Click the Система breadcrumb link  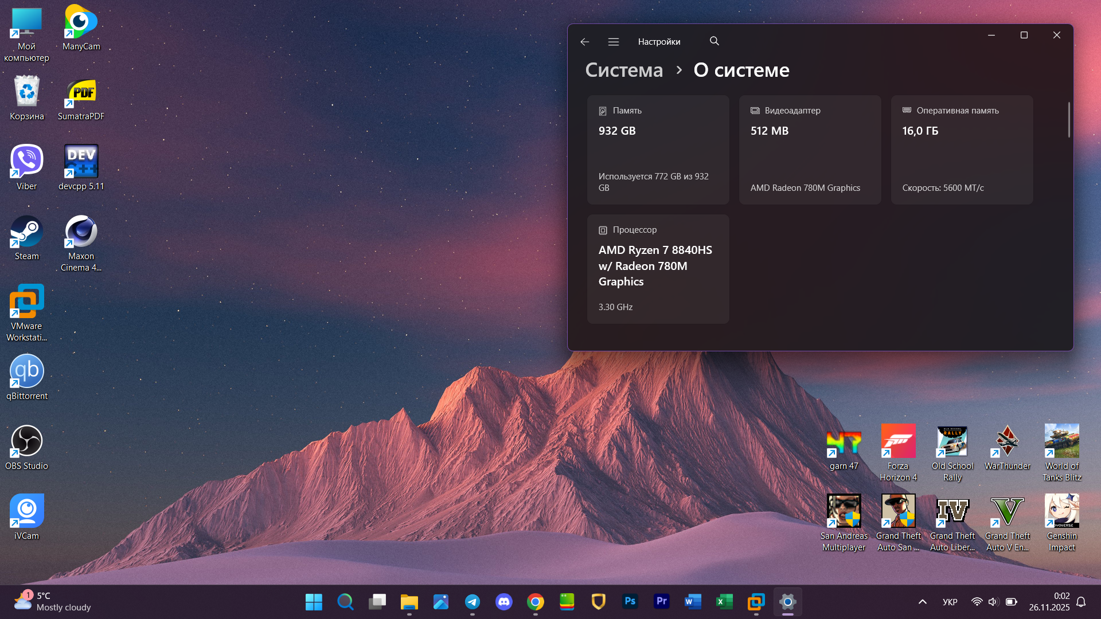[x=624, y=70]
